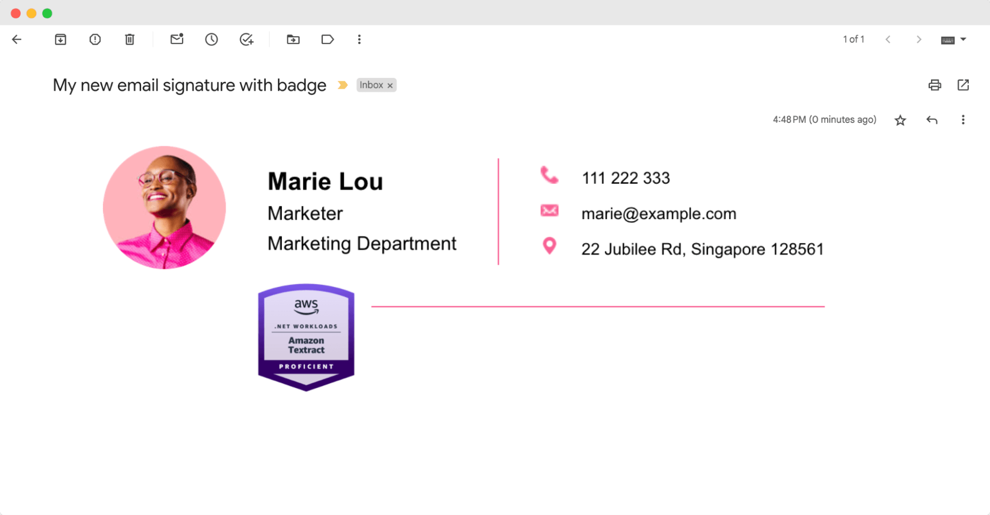Open the email in a new window

click(x=963, y=85)
